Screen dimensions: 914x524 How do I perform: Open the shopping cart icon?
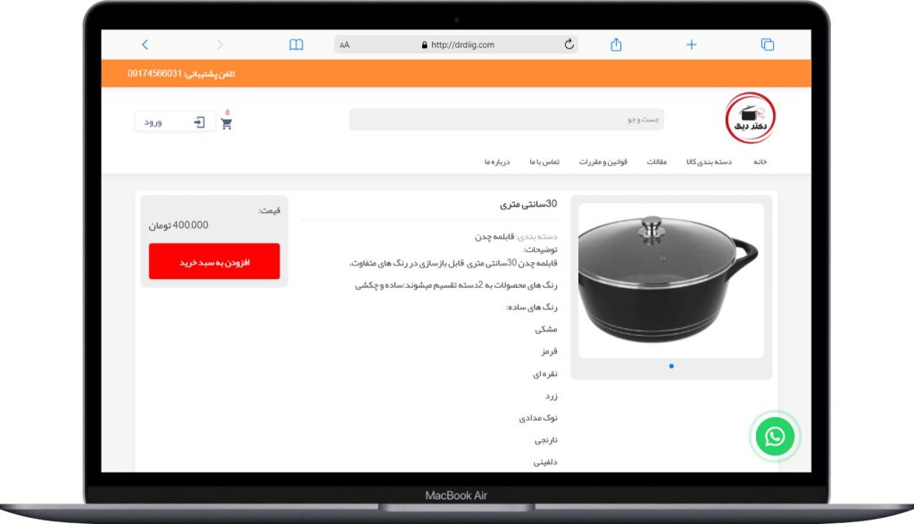point(227,123)
